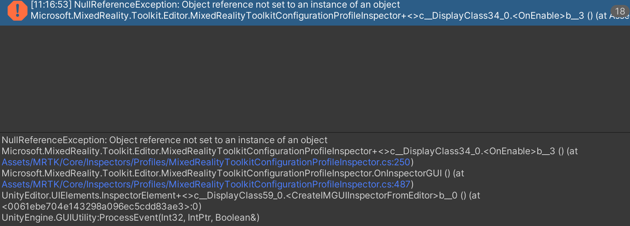Select the OnInspectorGUI stack trace line
This screenshot has height=226, width=630.
click(229, 173)
